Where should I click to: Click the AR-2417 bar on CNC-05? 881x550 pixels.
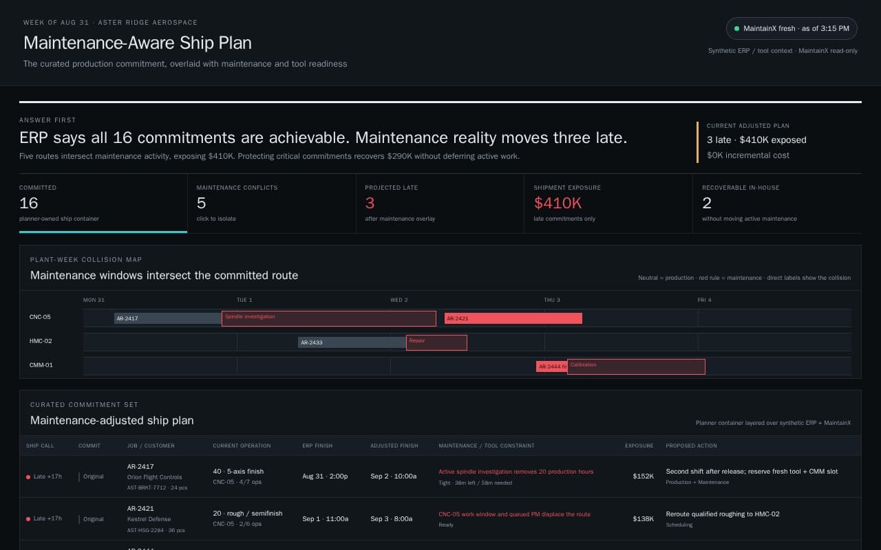pyautogui.click(x=168, y=318)
